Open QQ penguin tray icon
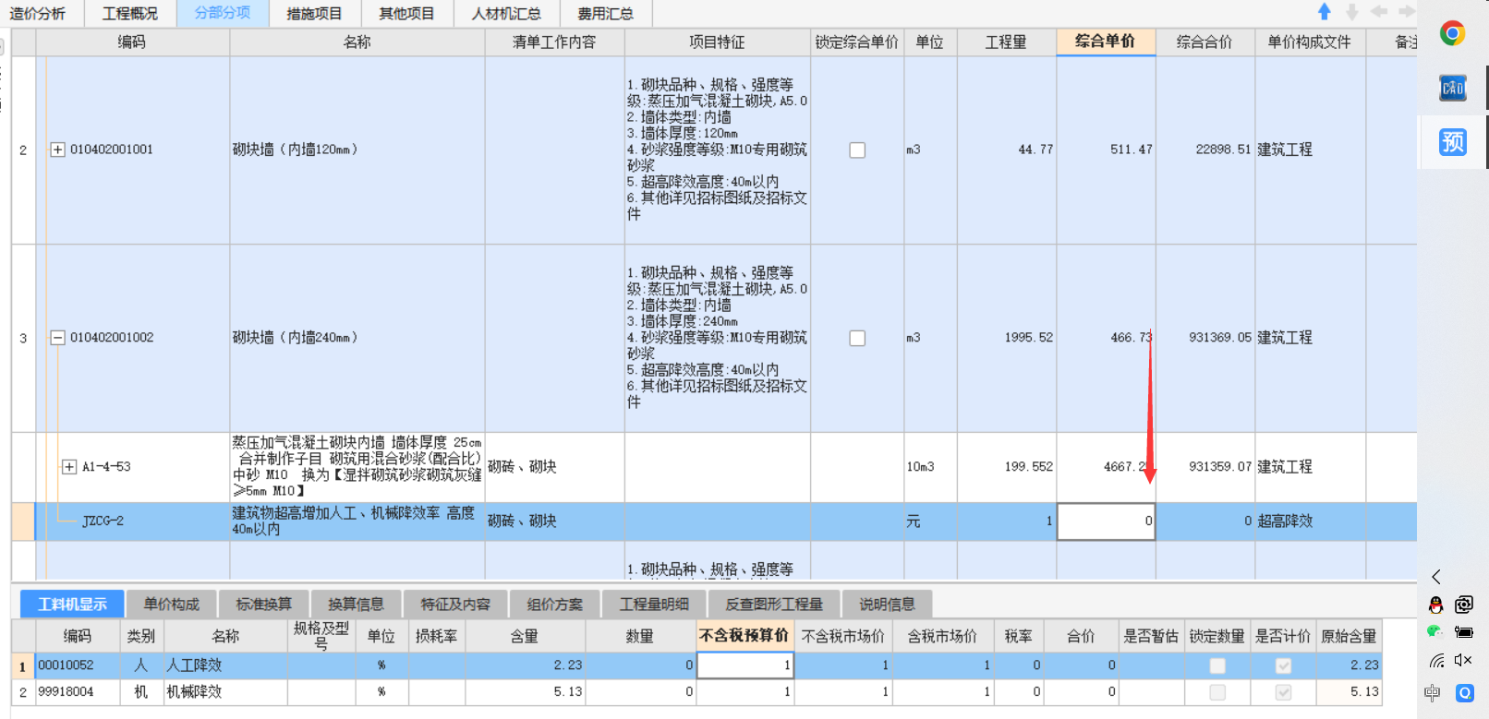Image resolution: width=1489 pixels, height=719 pixels. [1435, 605]
